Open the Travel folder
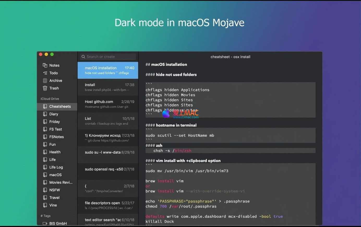The height and width of the screenshot is (227, 361). 54,198
